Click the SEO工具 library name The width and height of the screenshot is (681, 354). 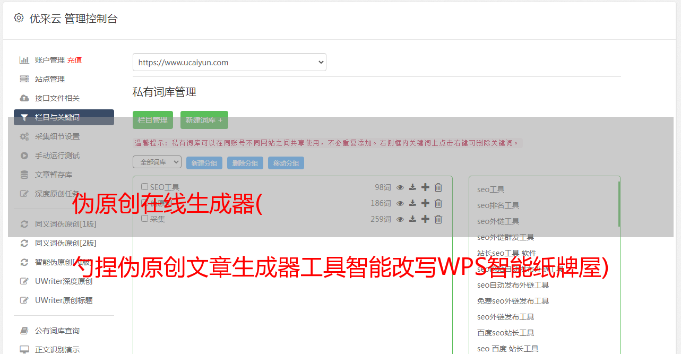[165, 187]
